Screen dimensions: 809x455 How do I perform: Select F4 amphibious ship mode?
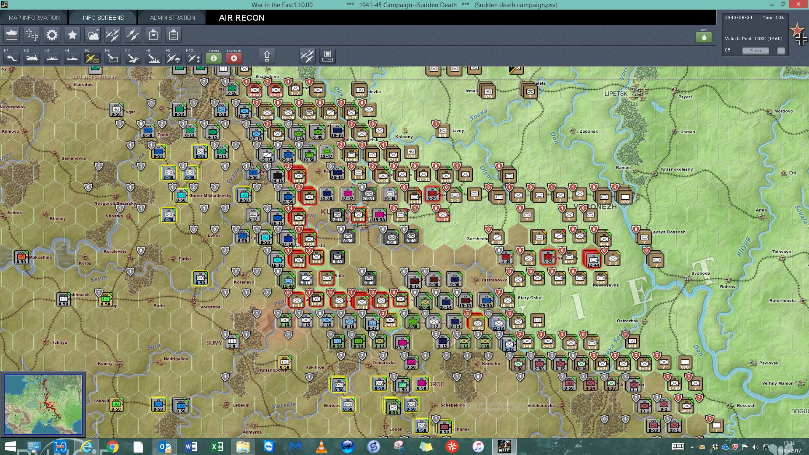[72, 58]
